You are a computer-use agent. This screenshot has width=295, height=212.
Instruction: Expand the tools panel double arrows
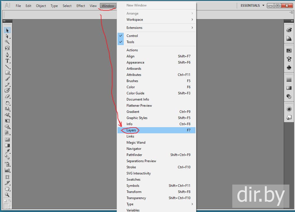pos(4,21)
